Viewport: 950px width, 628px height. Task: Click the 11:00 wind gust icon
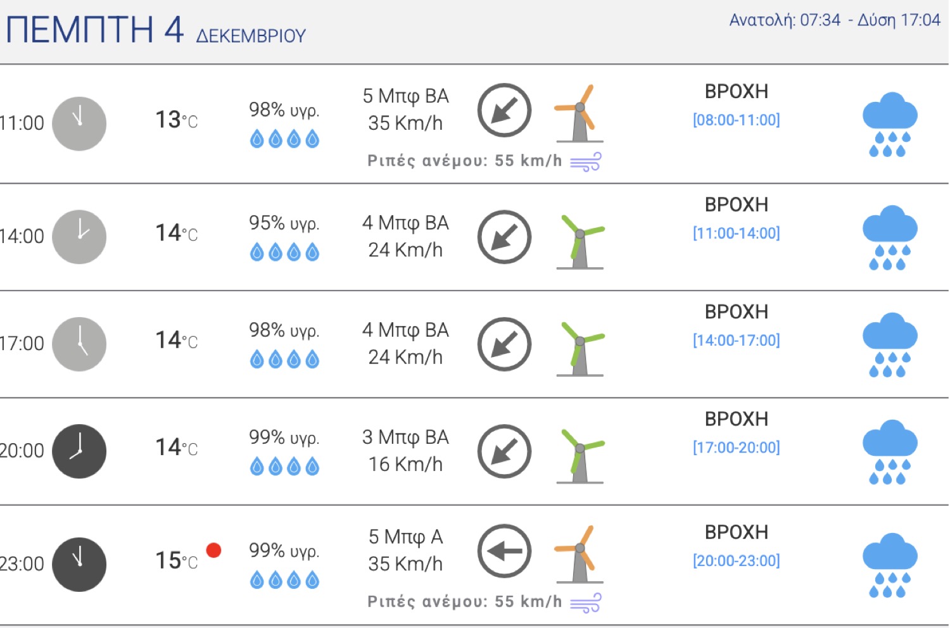[586, 162]
